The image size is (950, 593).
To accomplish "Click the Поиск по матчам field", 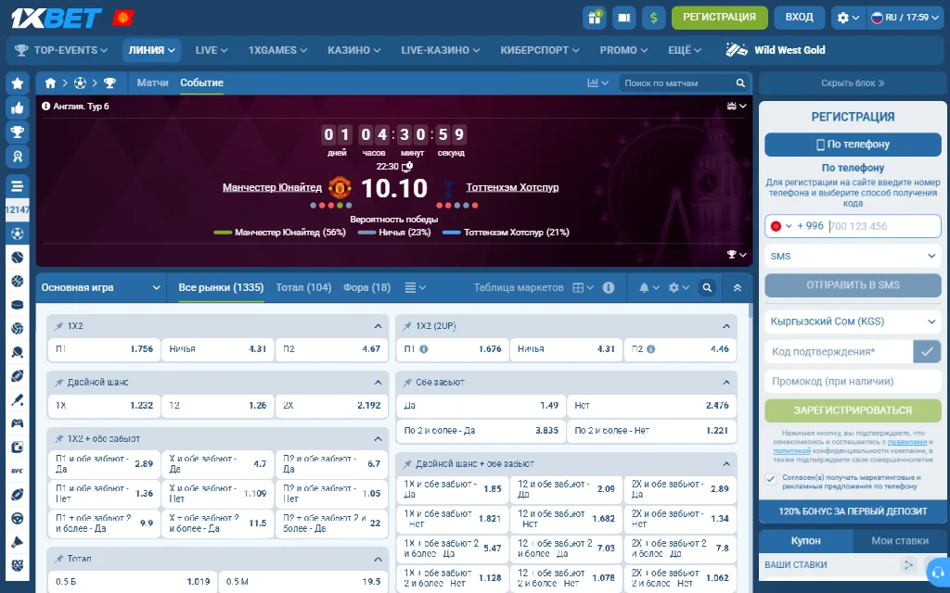I will coord(675,82).
